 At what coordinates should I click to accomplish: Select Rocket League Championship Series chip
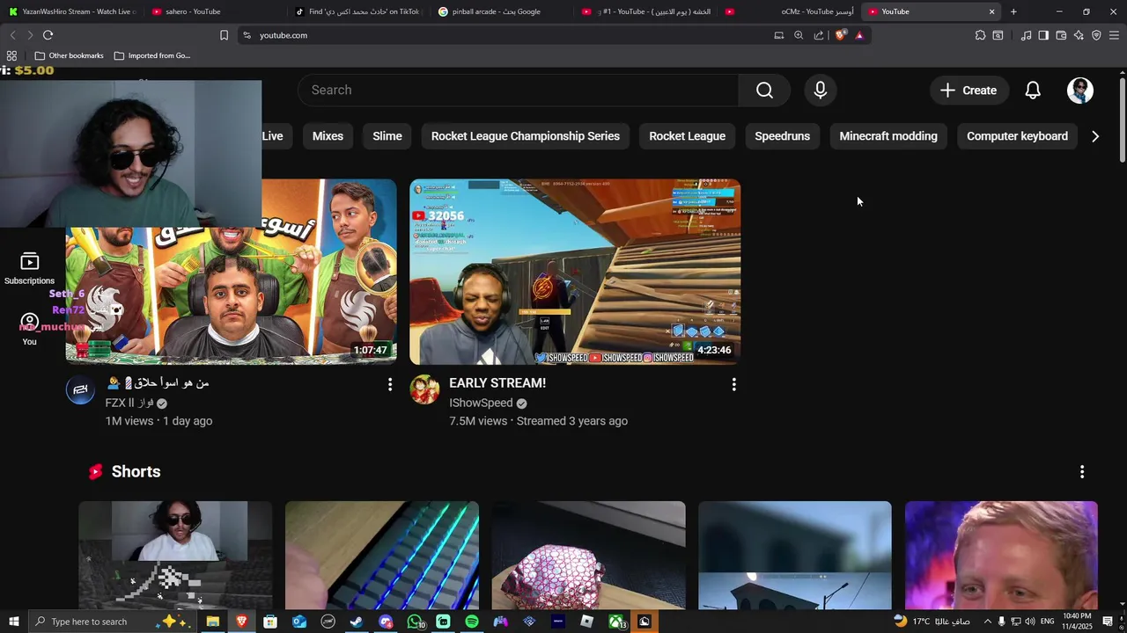coord(526,136)
